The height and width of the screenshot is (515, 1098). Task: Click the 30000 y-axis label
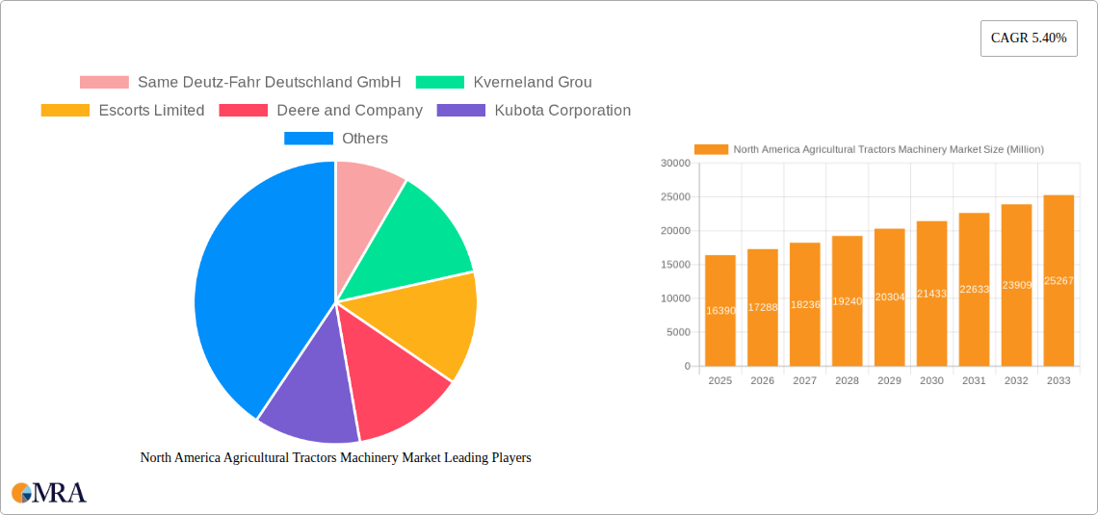pyautogui.click(x=676, y=163)
